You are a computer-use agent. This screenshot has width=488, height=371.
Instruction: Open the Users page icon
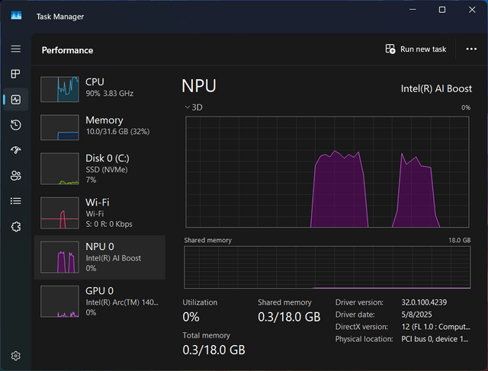click(x=15, y=176)
